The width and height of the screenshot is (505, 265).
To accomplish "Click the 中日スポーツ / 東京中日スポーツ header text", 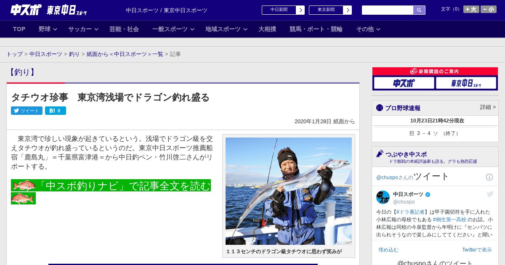I will [167, 10].
